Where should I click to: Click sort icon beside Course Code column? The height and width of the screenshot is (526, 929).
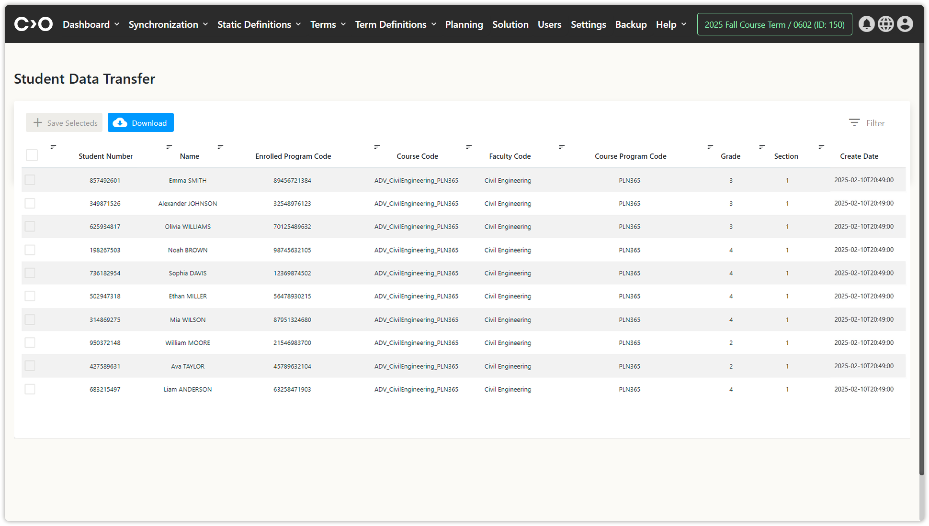pyautogui.click(x=377, y=147)
